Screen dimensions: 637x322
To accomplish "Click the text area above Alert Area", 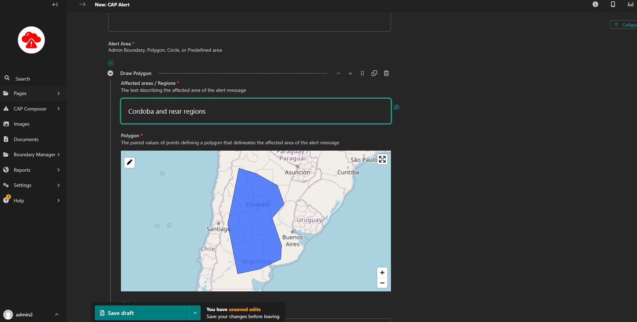I will click(250, 23).
